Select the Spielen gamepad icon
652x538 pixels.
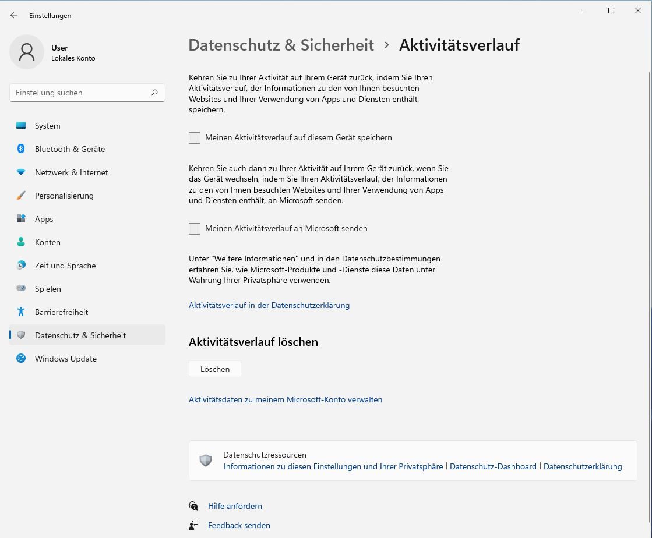pyautogui.click(x=21, y=289)
